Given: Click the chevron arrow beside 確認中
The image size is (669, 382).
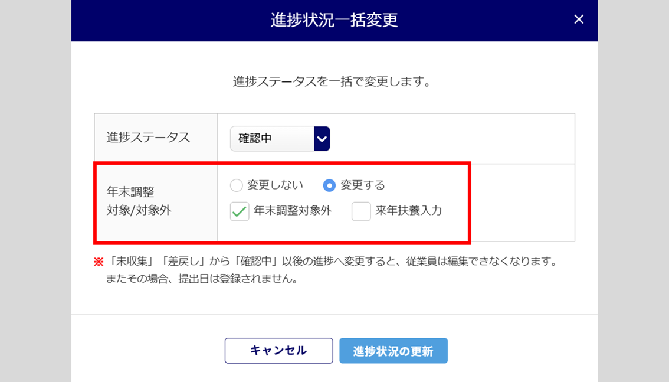Looking at the screenshot, I should click(x=322, y=139).
